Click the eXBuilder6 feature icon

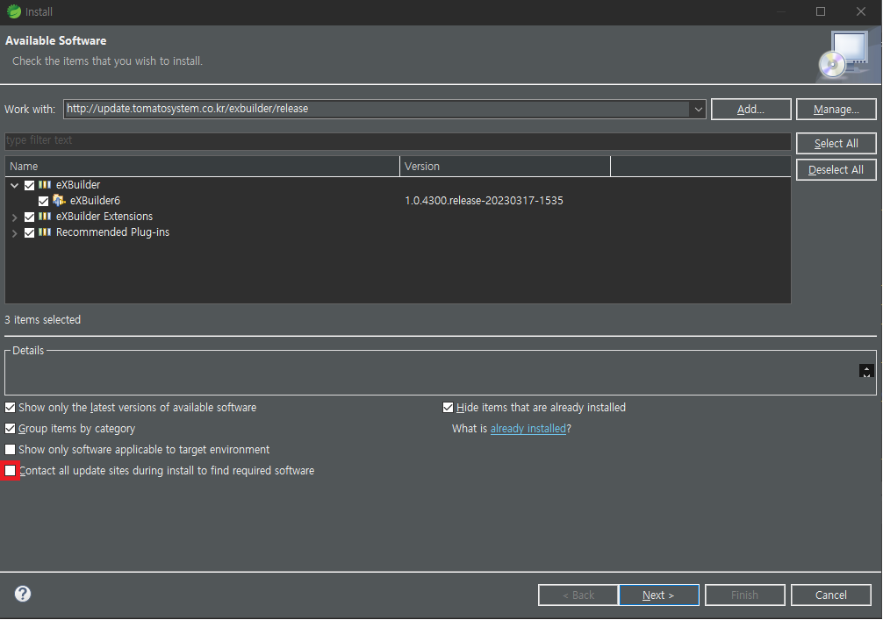(x=59, y=200)
